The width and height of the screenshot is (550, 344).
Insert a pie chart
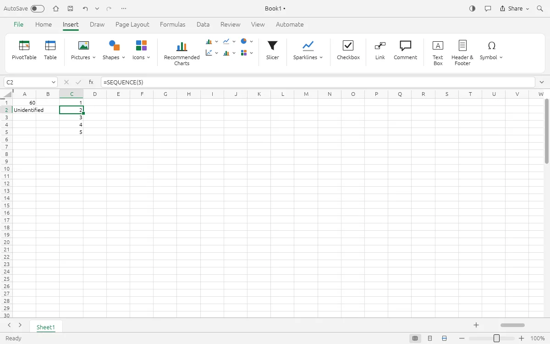coord(244,41)
